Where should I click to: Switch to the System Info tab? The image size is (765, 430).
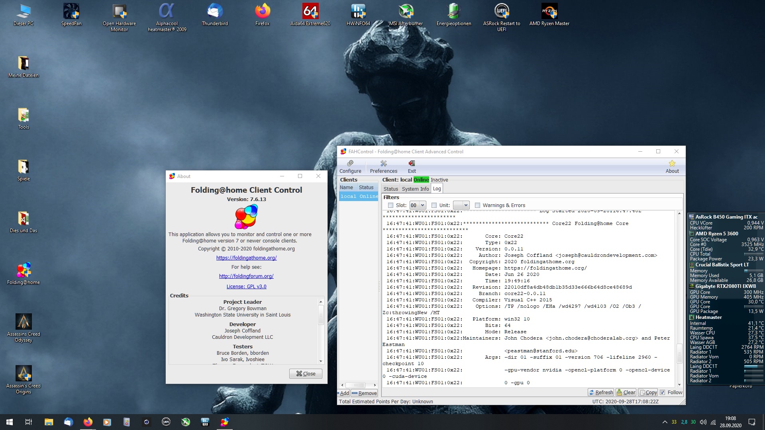tap(415, 189)
